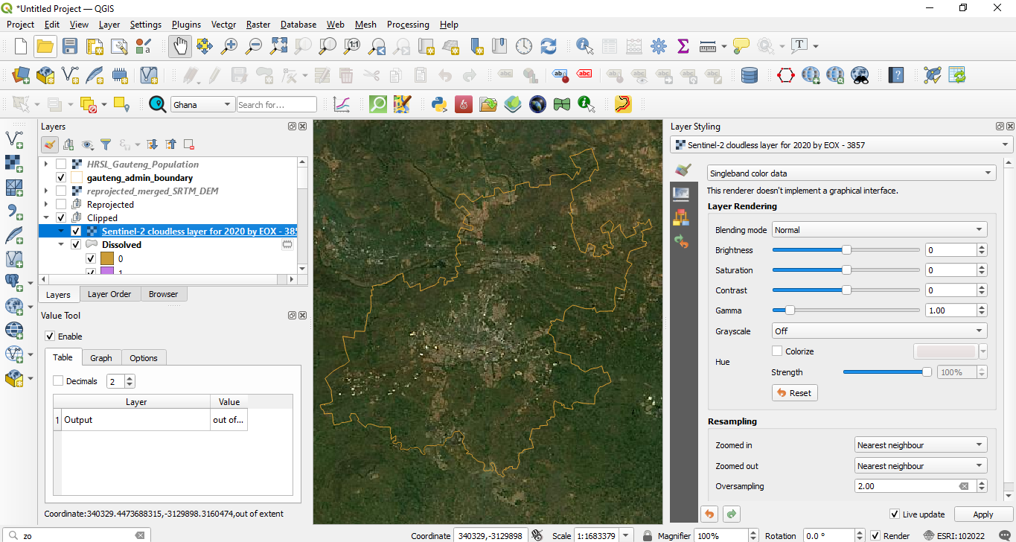Image resolution: width=1016 pixels, height=542 pixels.
Task: Select the Pan Map hand tool
Action: pos(179,46)
